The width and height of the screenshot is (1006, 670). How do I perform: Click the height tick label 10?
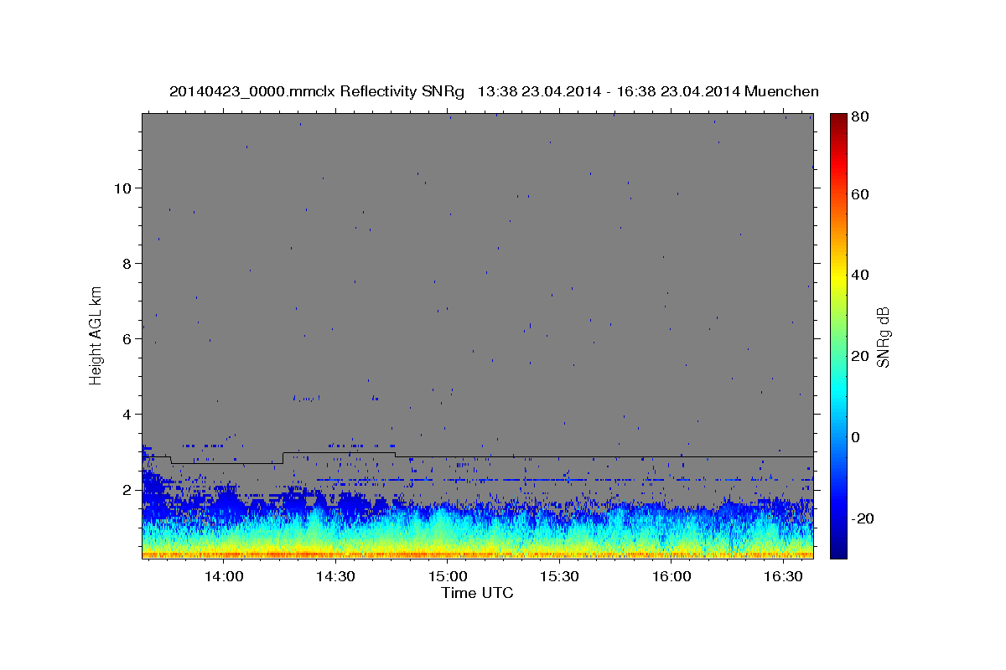click(123, 188)
